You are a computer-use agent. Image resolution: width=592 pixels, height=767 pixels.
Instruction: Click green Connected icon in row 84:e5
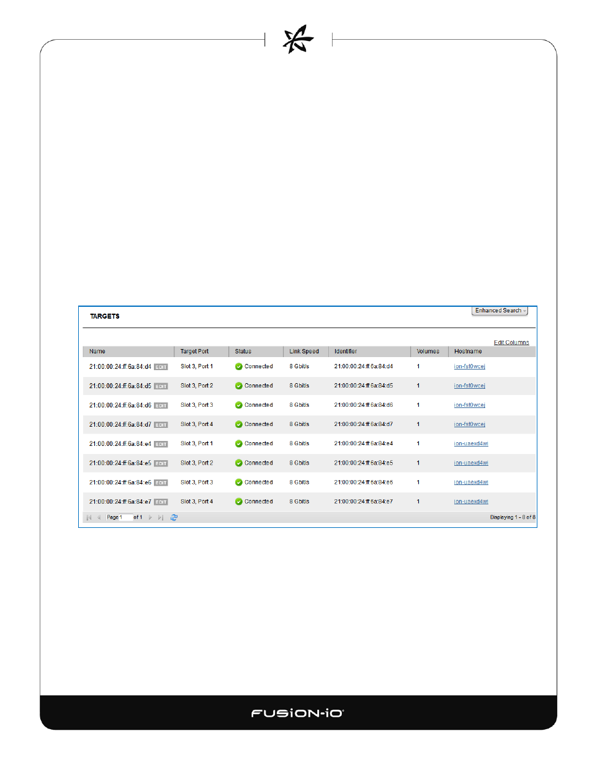[x=238, y=463]
